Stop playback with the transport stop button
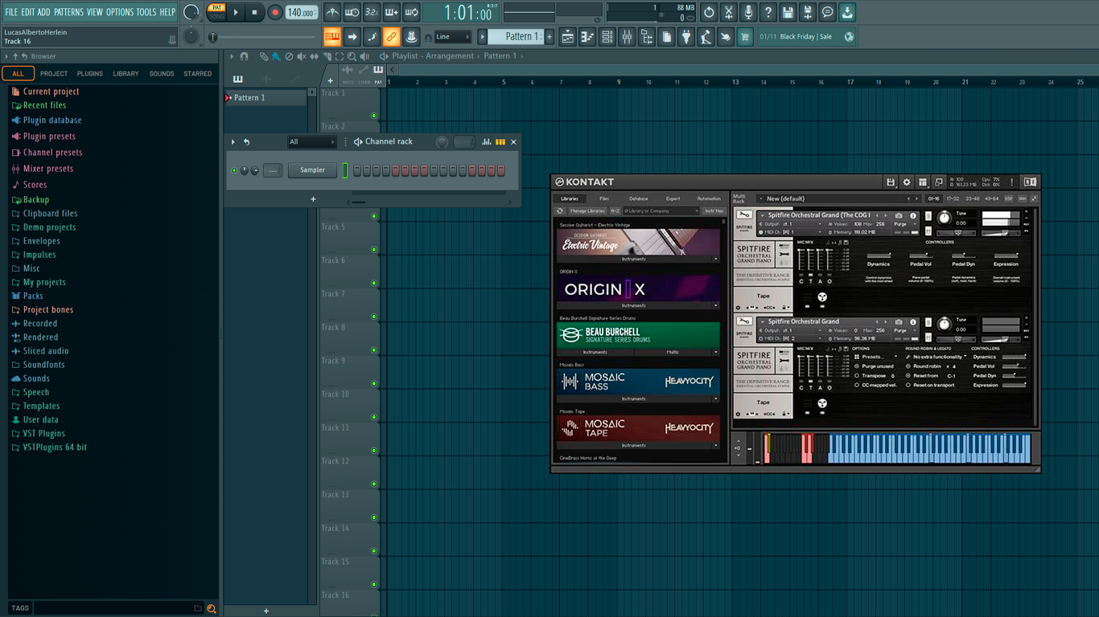This screenshot has width=1099, height=617. (x=254, y=12)
